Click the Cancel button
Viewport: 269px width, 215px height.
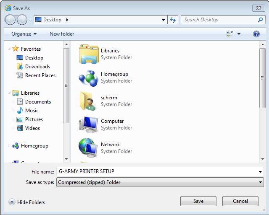240,201
